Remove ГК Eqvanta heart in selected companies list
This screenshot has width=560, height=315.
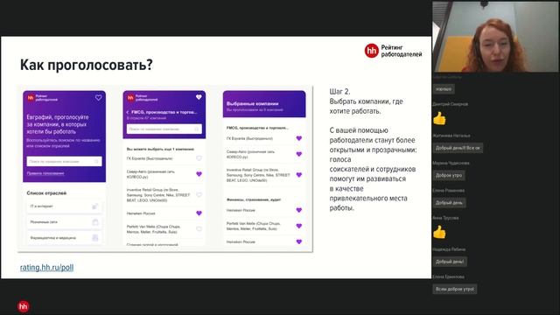click(x=299, y=138)
